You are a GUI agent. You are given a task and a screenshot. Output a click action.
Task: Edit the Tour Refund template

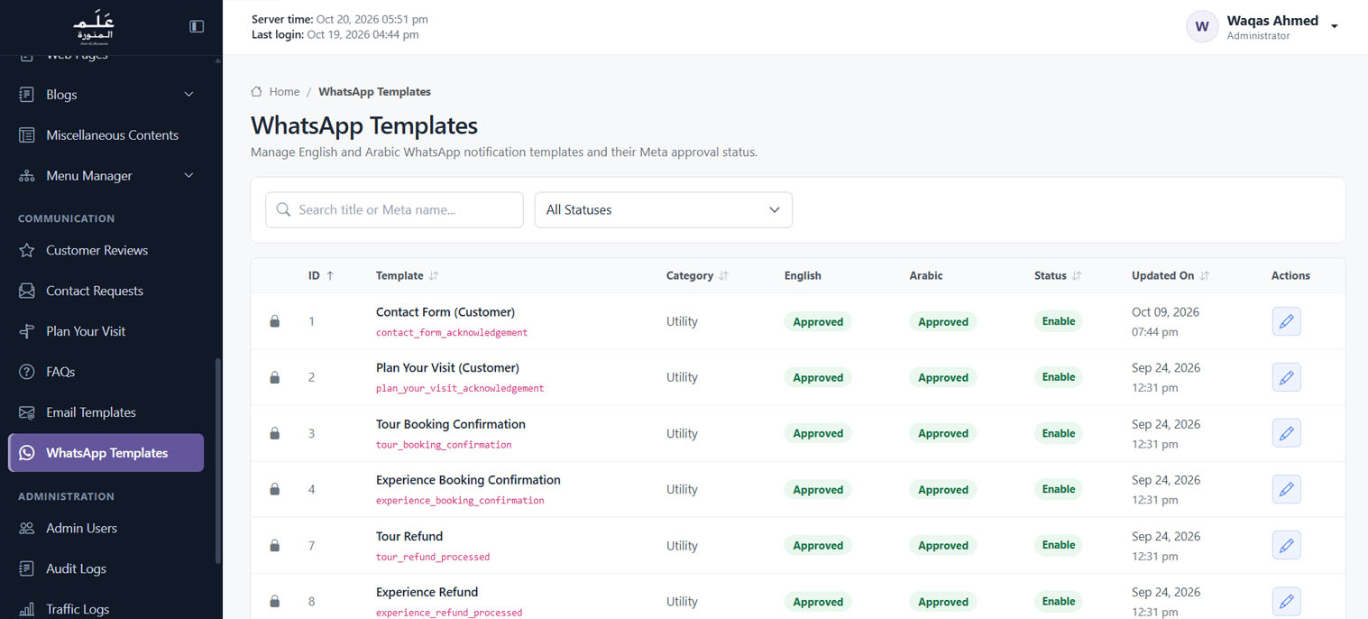pos(1286,545)
